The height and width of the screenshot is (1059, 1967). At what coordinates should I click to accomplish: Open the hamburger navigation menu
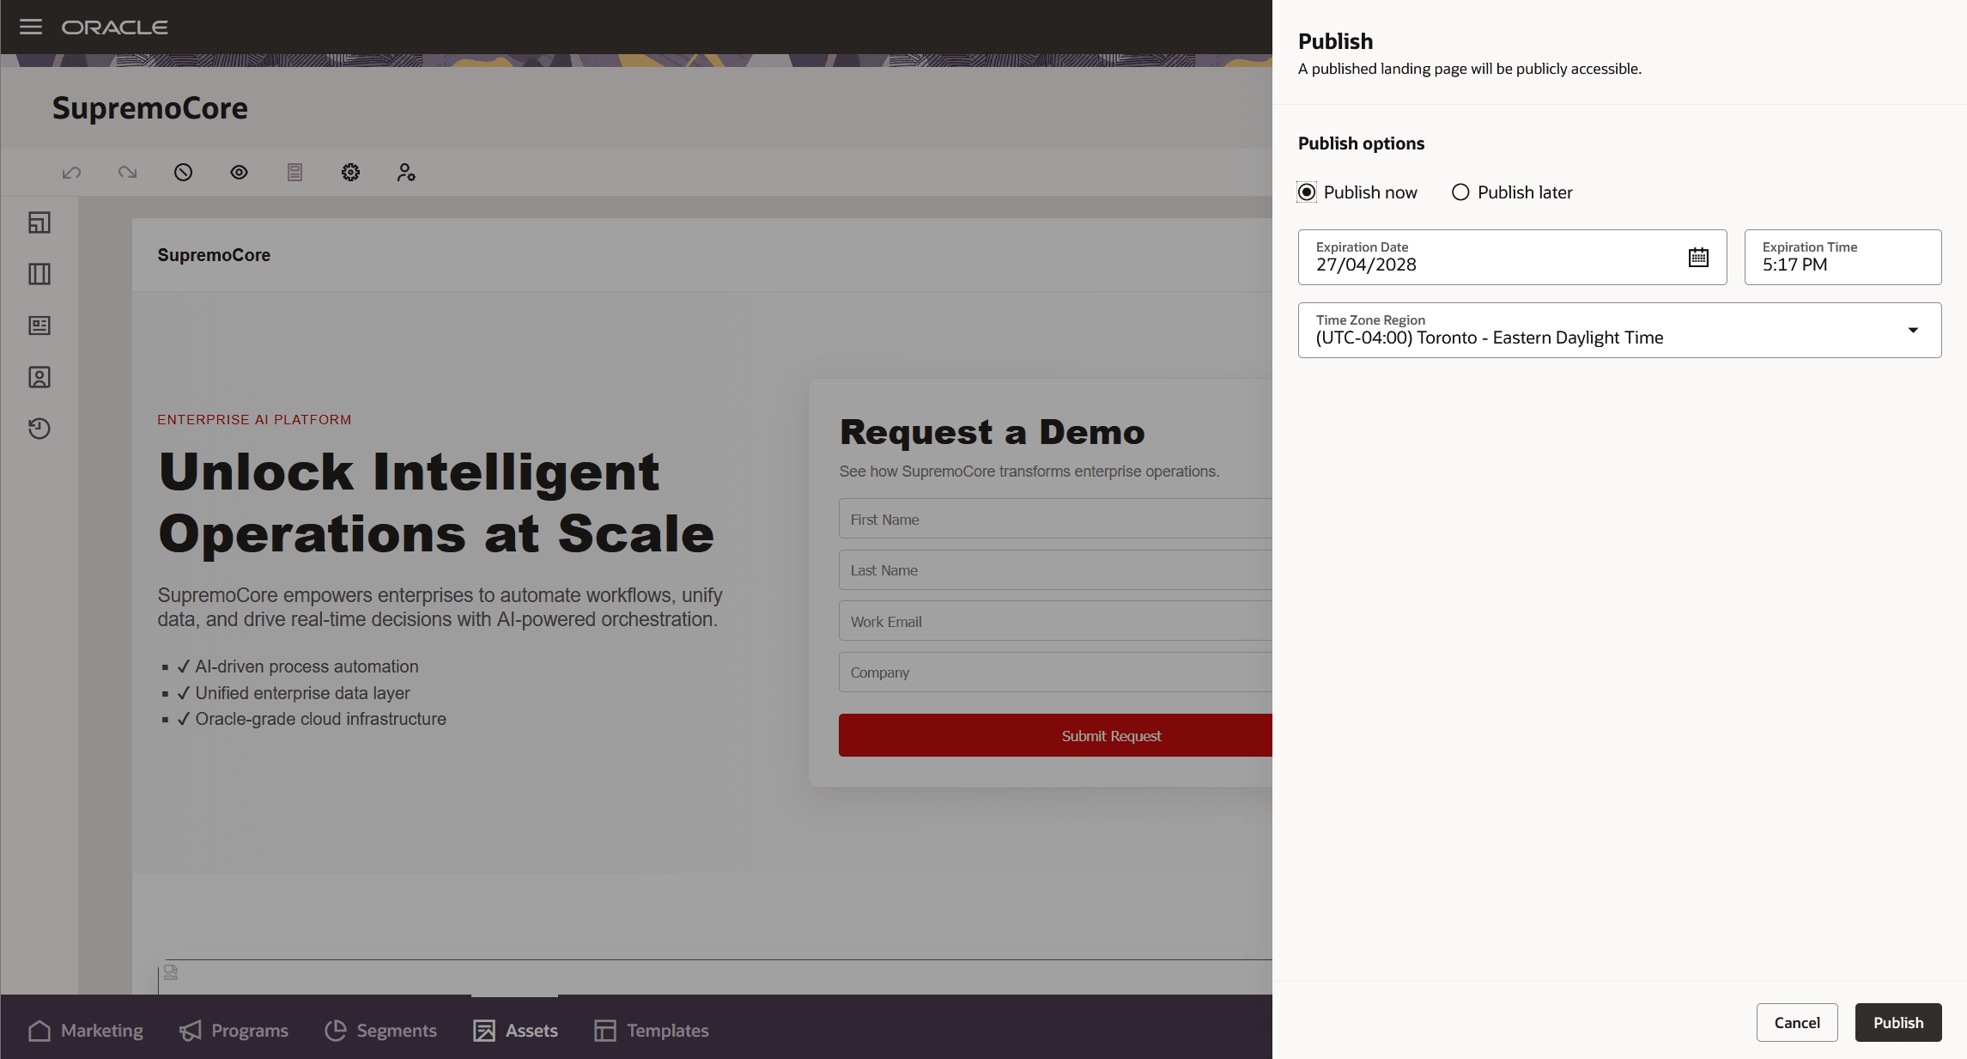pyautogui.click(x=31, y=27)
